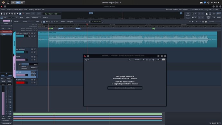Viewport: 222px width, 125px height.
Task: Nudge forward with the right arrow
Action: click(x=103, y=22)
